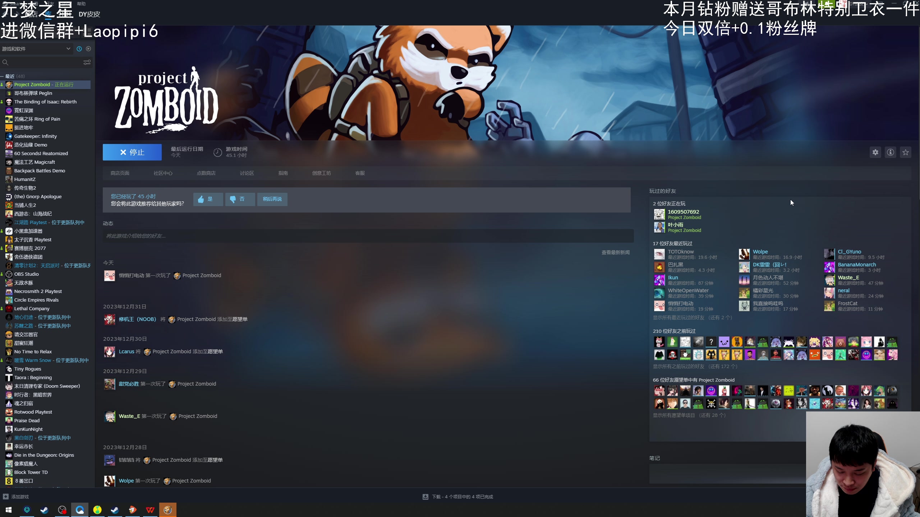Click the 笔记 notes field
The width and height of the screenshot is (920, 517).
pyautogui.click(x=728, y=473)
